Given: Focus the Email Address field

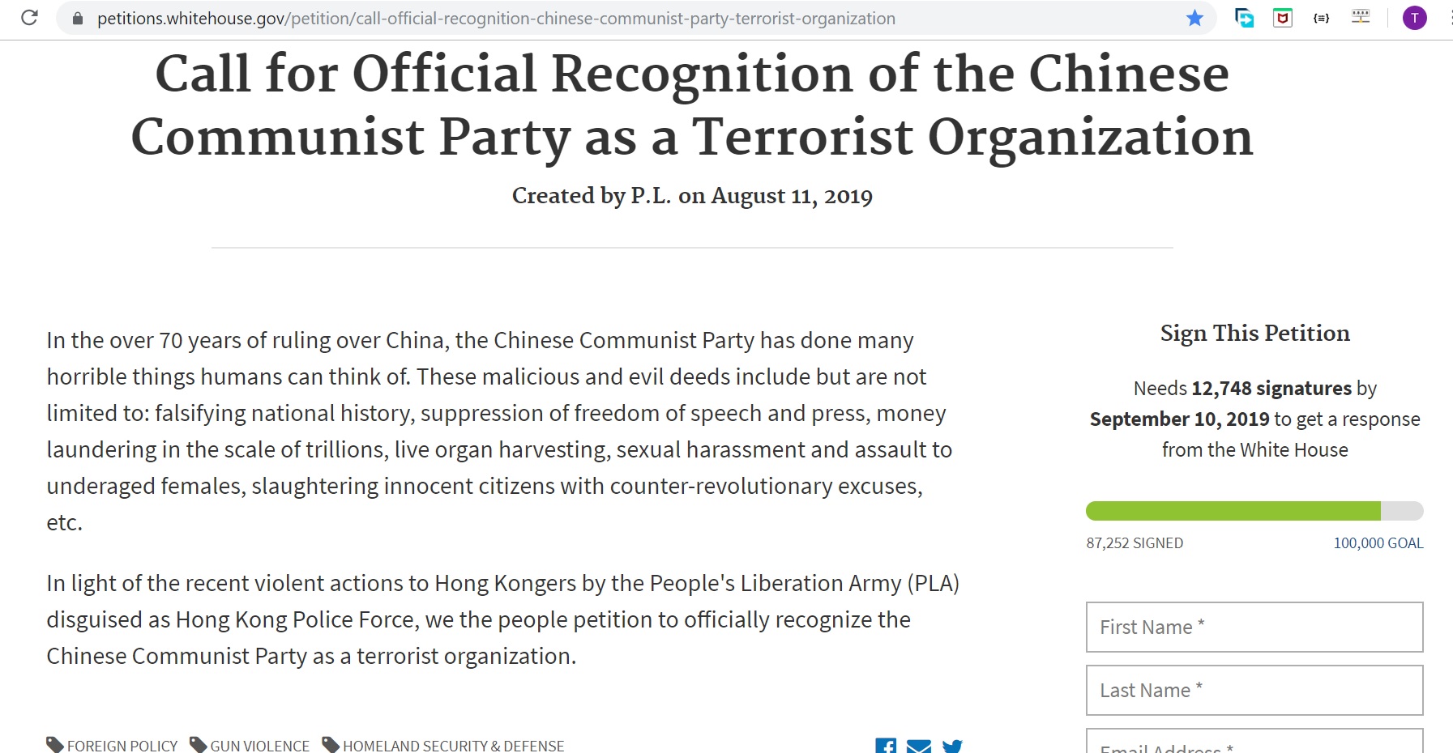Looking at the screenshot, I should pyautogui.click(x=1254, y=743).
